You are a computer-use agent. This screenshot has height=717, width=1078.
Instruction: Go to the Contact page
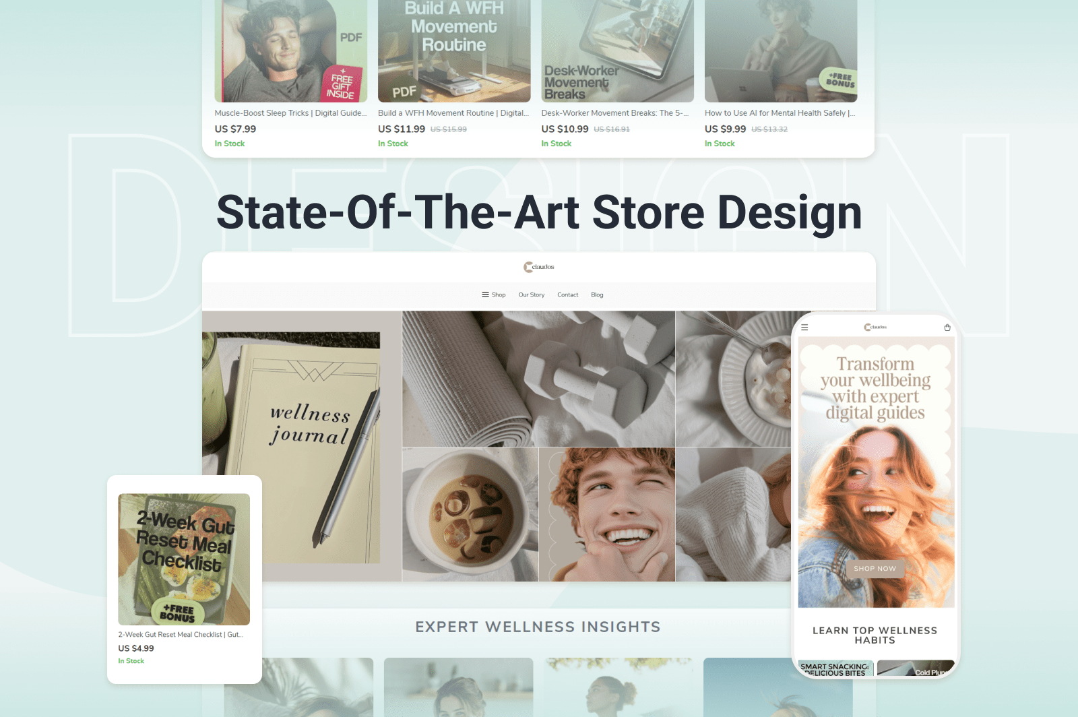tap(568, 294)
